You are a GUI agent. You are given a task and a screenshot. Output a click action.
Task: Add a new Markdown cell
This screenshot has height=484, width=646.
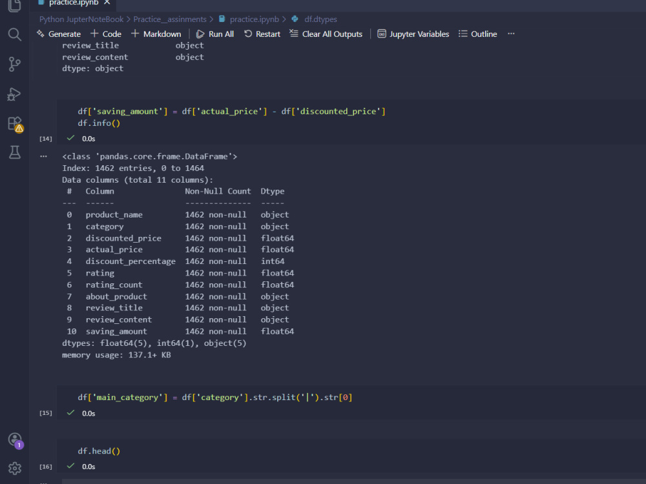tap(156, 34)
